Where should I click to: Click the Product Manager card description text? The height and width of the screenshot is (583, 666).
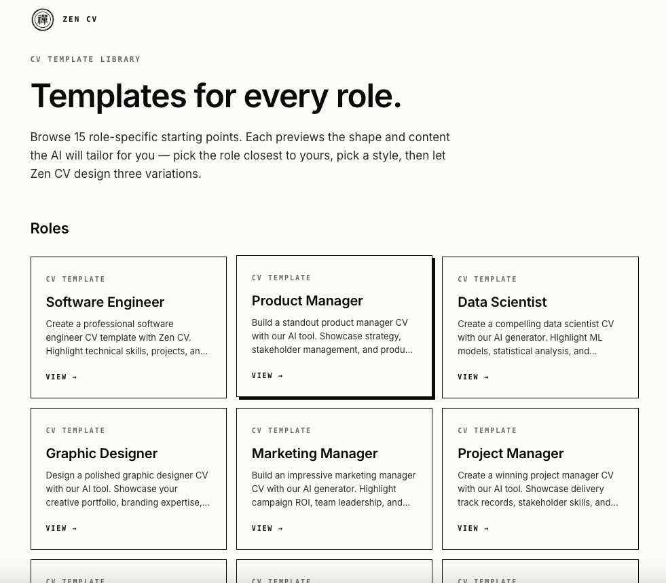click(332, 337)
